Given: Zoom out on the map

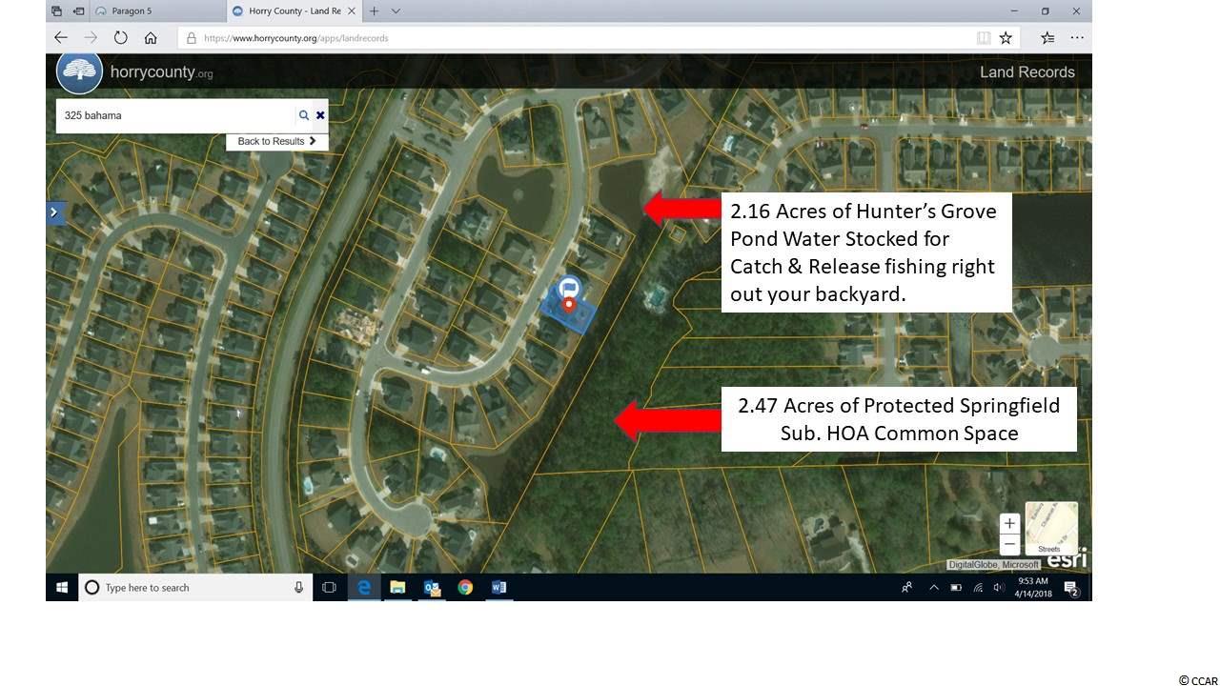Looking at the screenshot, I should 1009,544.
